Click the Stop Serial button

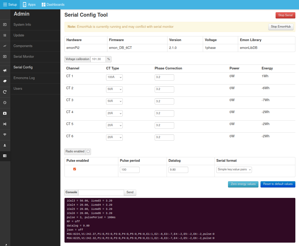pos(285,15)
